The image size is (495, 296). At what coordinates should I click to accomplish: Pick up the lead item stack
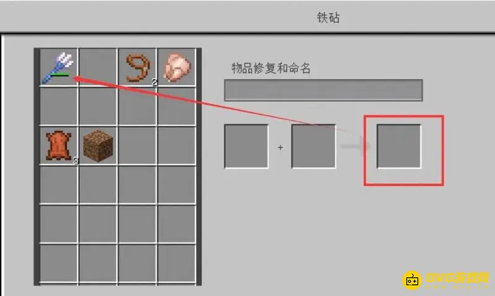[138, 68]
